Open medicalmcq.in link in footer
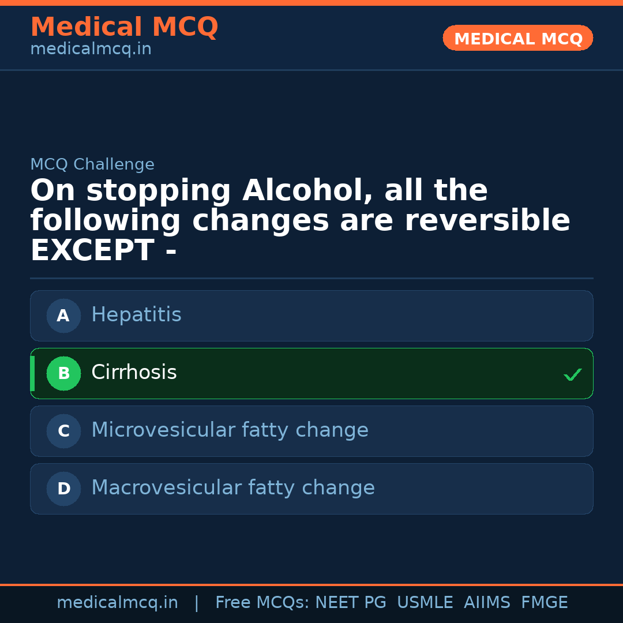Viewport: 623px width, 623px height. pos(117,603)
